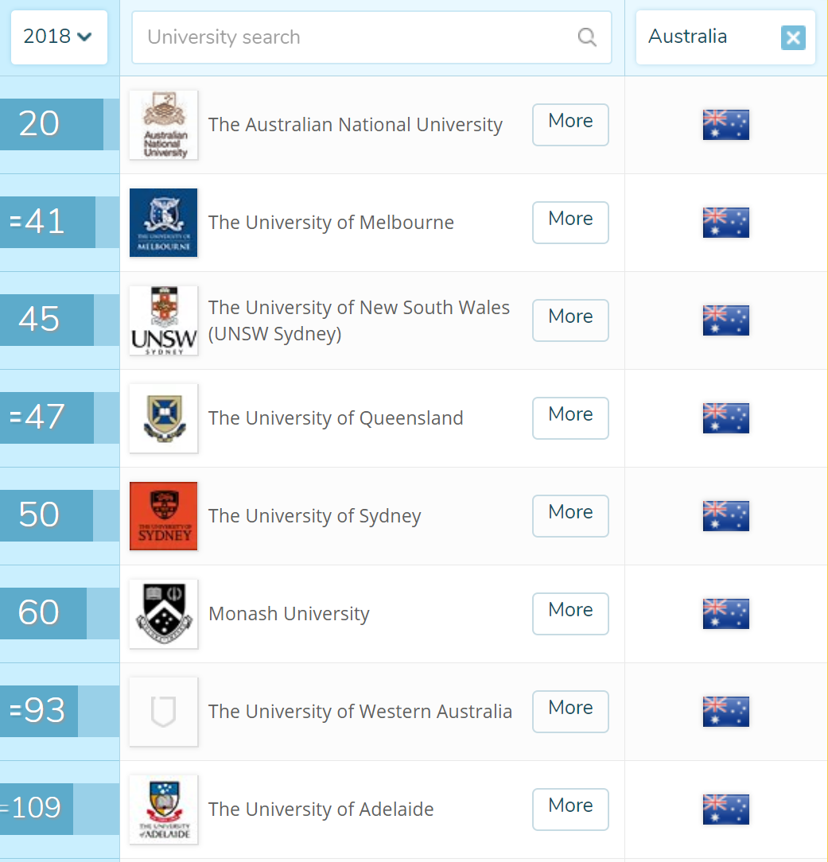Screen dimensions: 828x862
Task: Open the University of Queensland crest
Action: [x=163, y=418]
